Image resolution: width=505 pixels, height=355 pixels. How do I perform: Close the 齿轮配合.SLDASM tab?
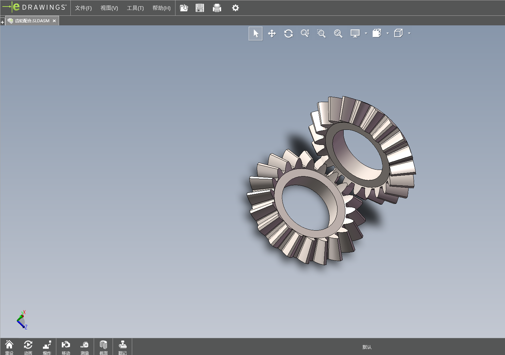(x=54, y=21)
